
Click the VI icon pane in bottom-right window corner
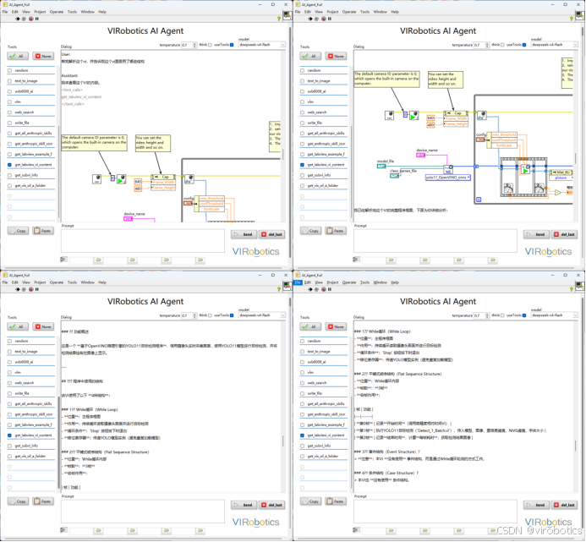coord(579,287)
